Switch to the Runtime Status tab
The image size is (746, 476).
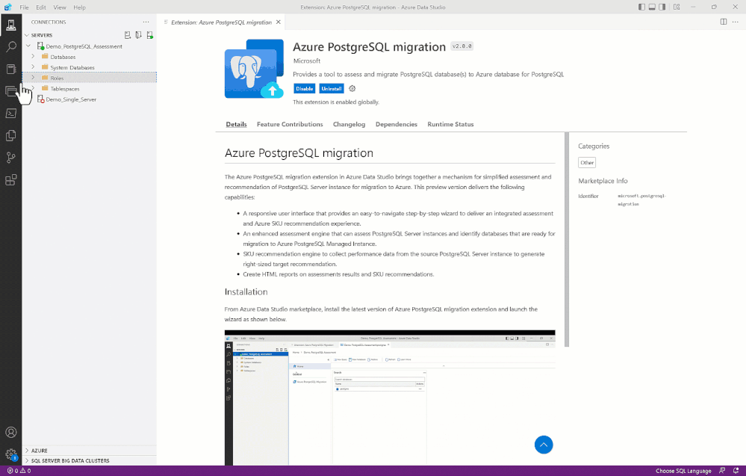pyautogui.click(x=450, y=124)
